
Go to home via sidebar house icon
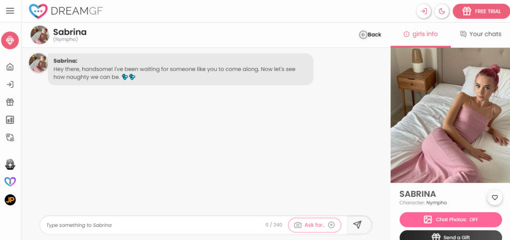coord(10,67)
